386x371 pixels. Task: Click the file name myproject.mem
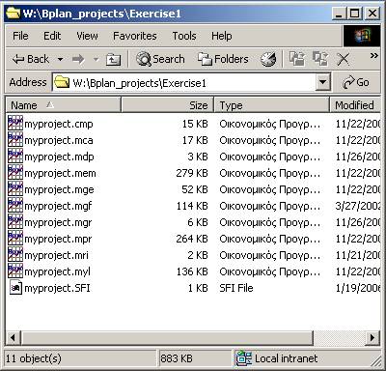point(60,173)
